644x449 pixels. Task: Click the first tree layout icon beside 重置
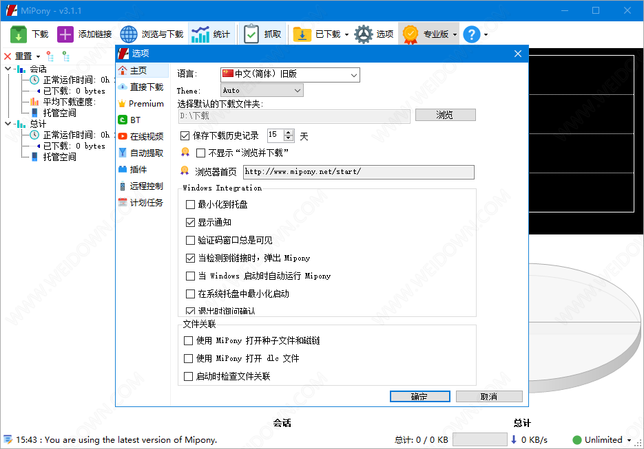(x=50, y=56)
